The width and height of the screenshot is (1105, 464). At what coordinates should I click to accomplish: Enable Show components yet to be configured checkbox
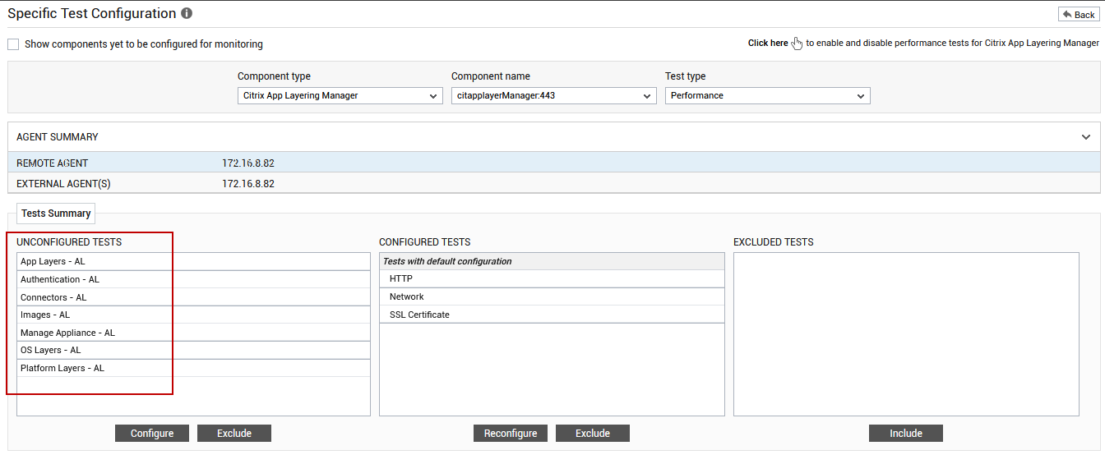(13, 44)
